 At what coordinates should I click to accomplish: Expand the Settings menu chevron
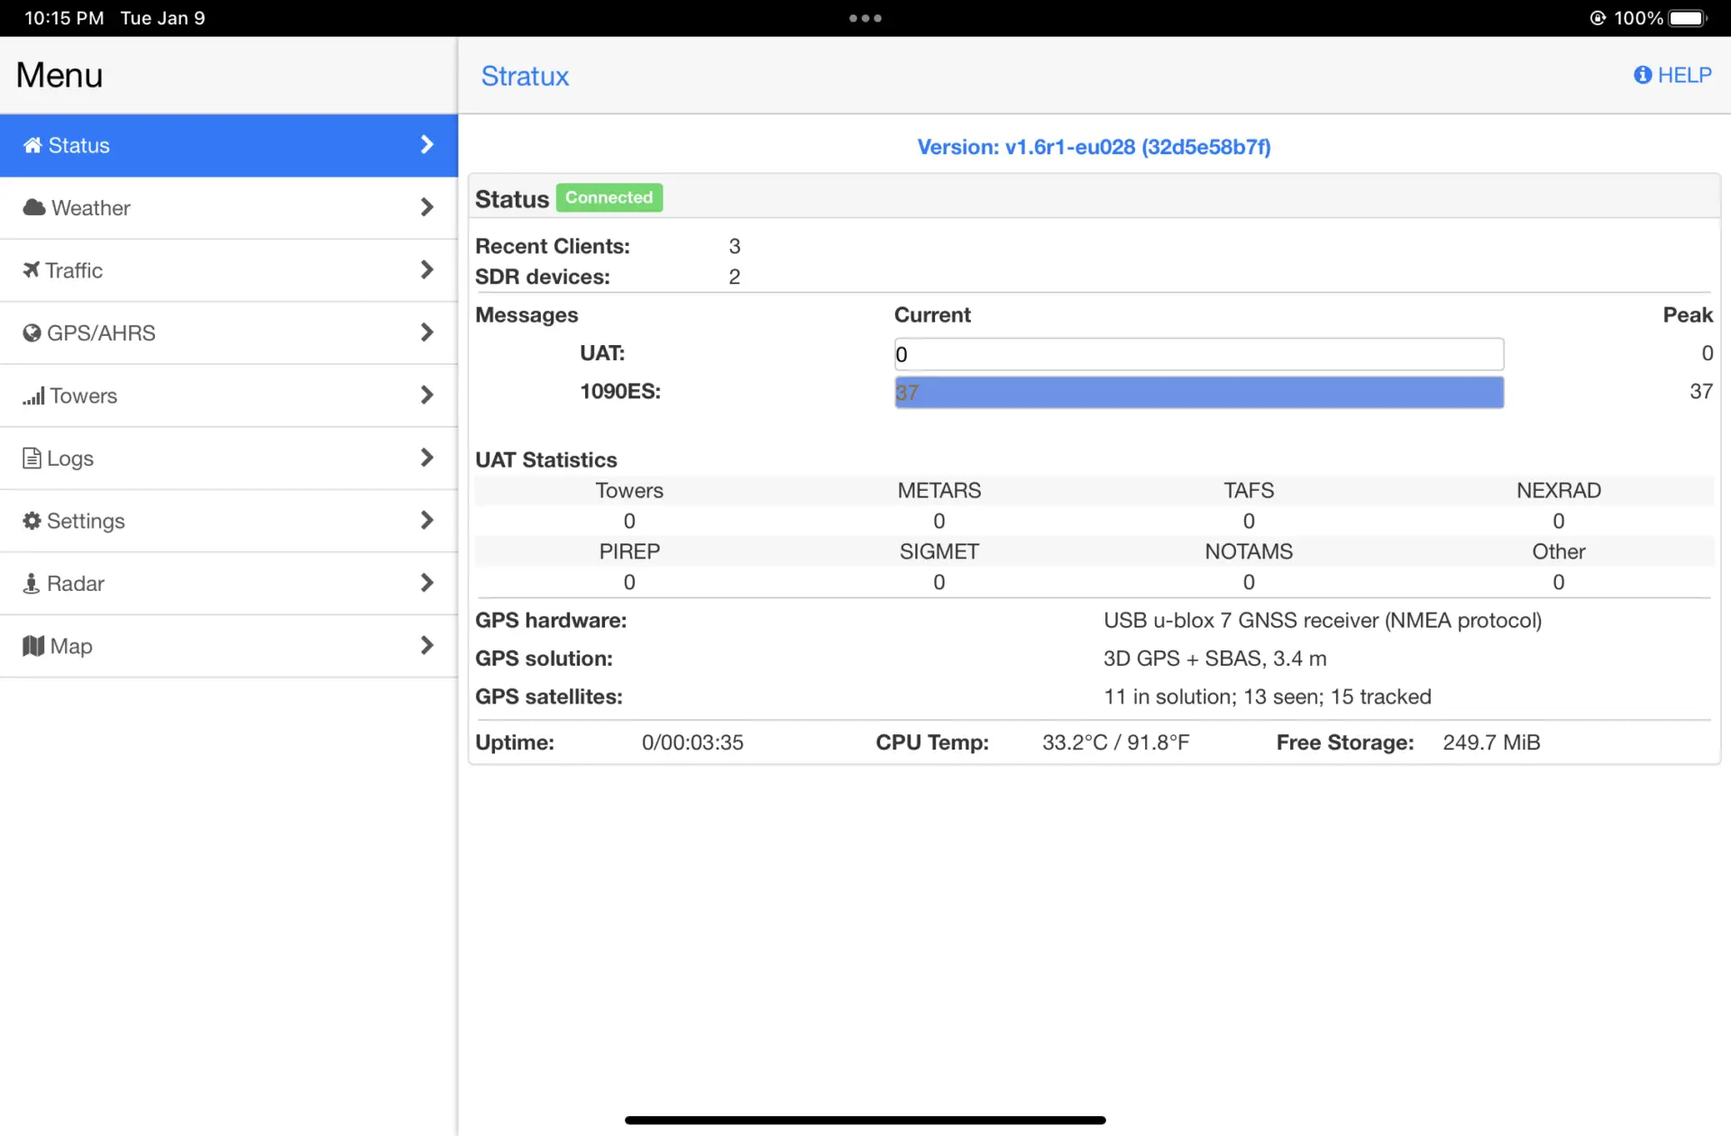[426, 520]
